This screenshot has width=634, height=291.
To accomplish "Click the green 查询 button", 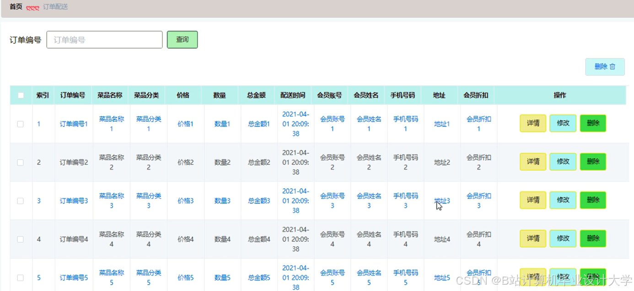I will point(183,40).
